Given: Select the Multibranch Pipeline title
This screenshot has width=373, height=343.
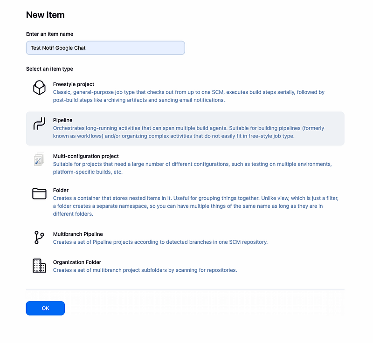Looking at the screenshot, I should (78, 234).
